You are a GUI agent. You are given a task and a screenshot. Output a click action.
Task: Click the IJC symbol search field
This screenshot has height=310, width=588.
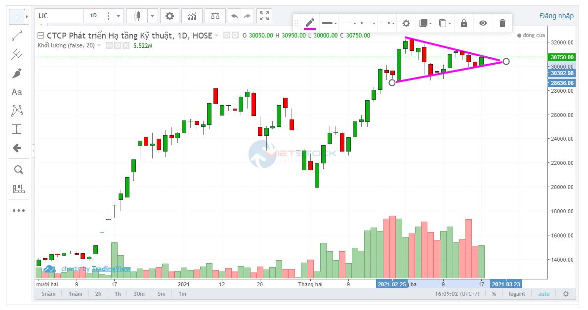59,16
